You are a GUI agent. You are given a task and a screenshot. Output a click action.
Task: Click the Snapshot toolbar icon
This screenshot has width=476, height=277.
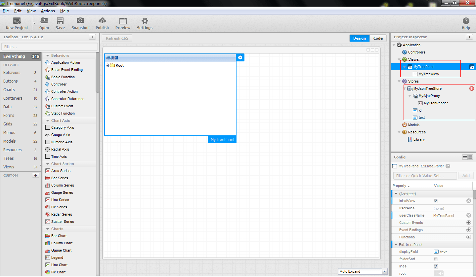click(80, 22)
